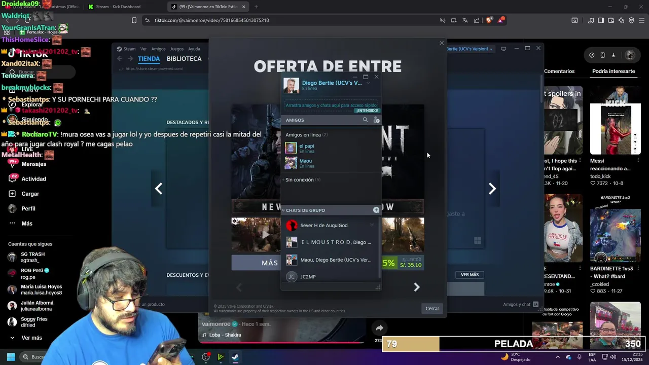The image size is (649, 365).
Task: Switch to Podría interesarte tab in TikTok
Action: pos(614,71)
